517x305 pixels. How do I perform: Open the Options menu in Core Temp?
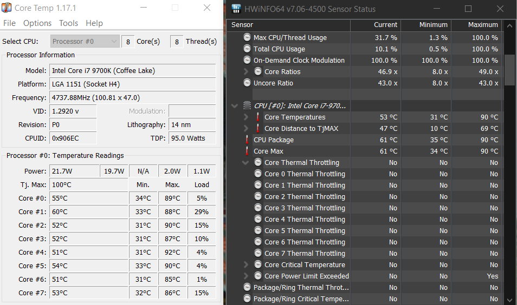[x=37, y=23]
